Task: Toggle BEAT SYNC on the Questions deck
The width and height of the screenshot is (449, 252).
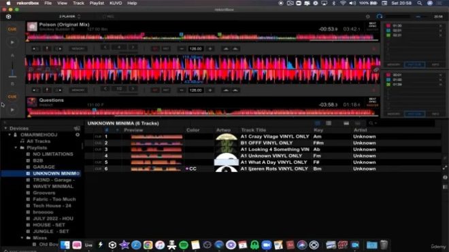Action: [373, 100]
